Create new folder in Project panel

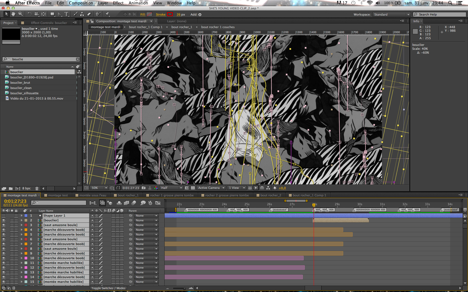(x=11, y=189)
